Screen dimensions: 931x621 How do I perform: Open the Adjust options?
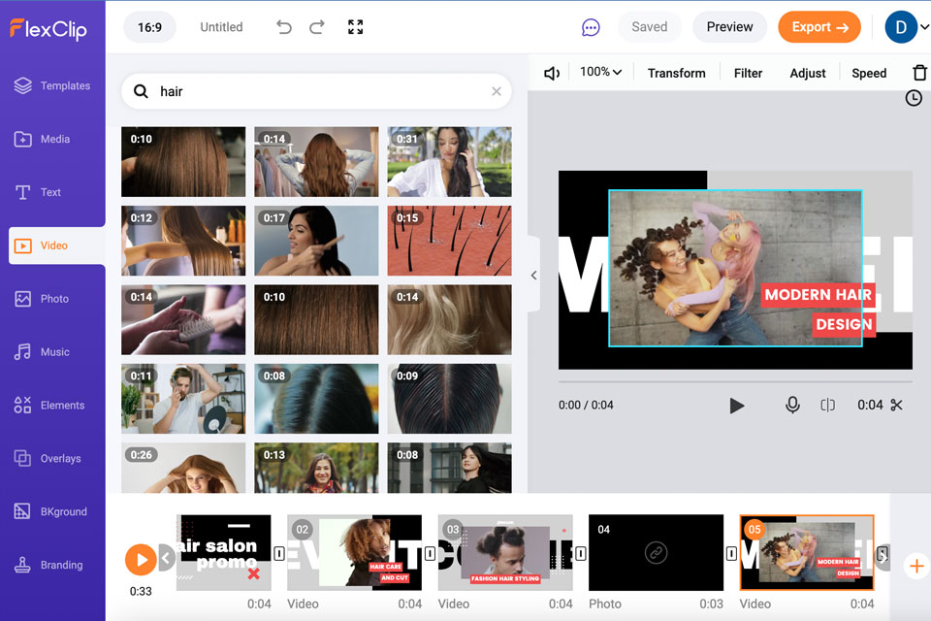pyautogui.click(x=808, y=73)
